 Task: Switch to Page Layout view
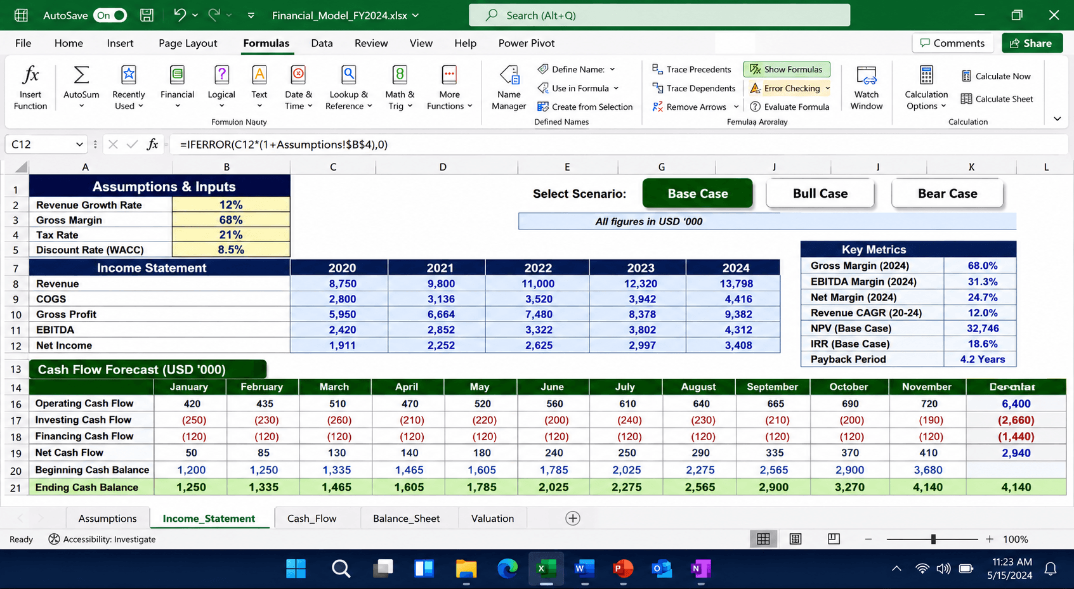coord(796,539)
